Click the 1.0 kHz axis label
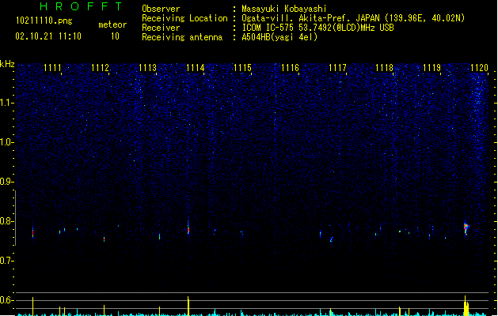This screenshot has height=316, width=498. point(6,142)
